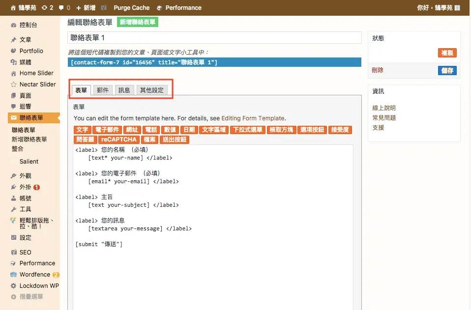Insert a 文字 tag button
The width and height of the screenshot is (471, 310).
[x=82, y=130]
